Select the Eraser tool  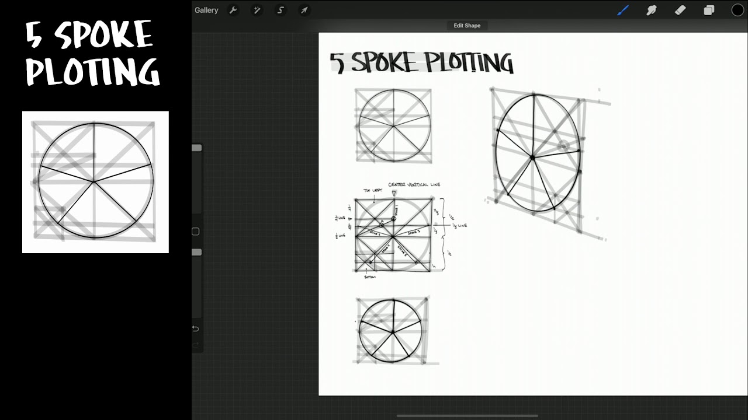(680, 10)
